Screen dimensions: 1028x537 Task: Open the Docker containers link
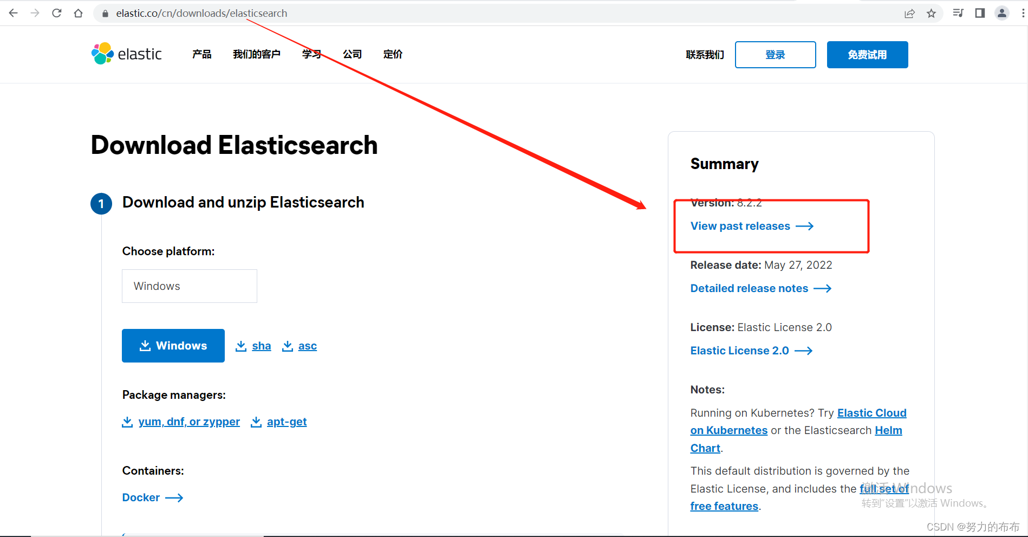[141, 497]
